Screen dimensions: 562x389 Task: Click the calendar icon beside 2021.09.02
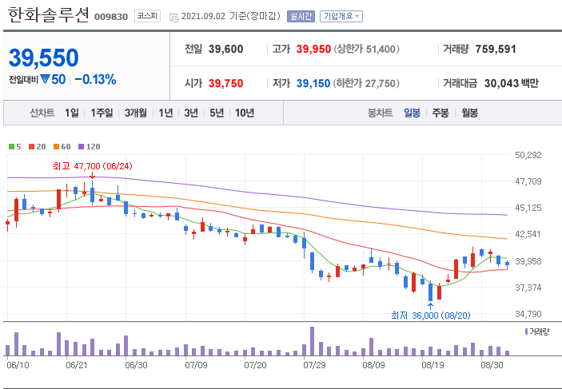(173, 17)
